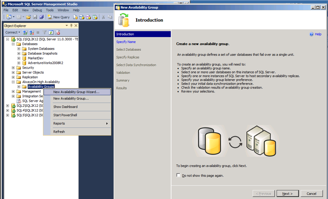
Task: Open the Connect dropdown
Action: point(13,32)
